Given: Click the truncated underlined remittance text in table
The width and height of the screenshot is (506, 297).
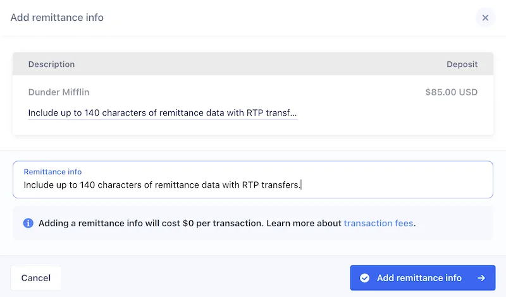Looking at the screenshot, I should click(163, 113).
